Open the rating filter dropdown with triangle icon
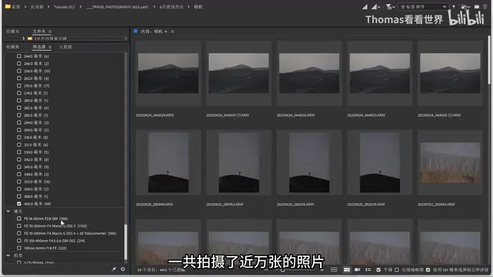Viewport: 493px width, 277px height. point(376,7)
